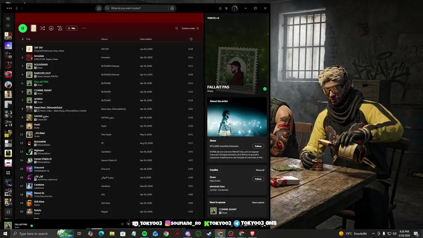The height and width of the screenshot is (238, 423).
Task: Open the Custom order sort dropdown
Action: coord(190,28)
